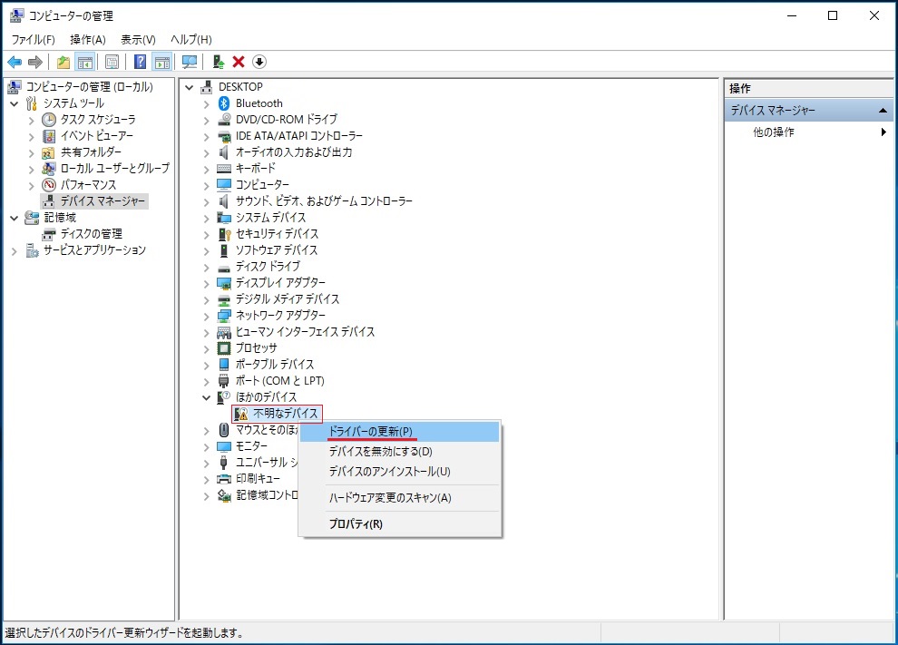Choose デバイスのアンインストール(U) in context menu
The width and height of the screenshot is (898, 645).
[x=400, y=472]
